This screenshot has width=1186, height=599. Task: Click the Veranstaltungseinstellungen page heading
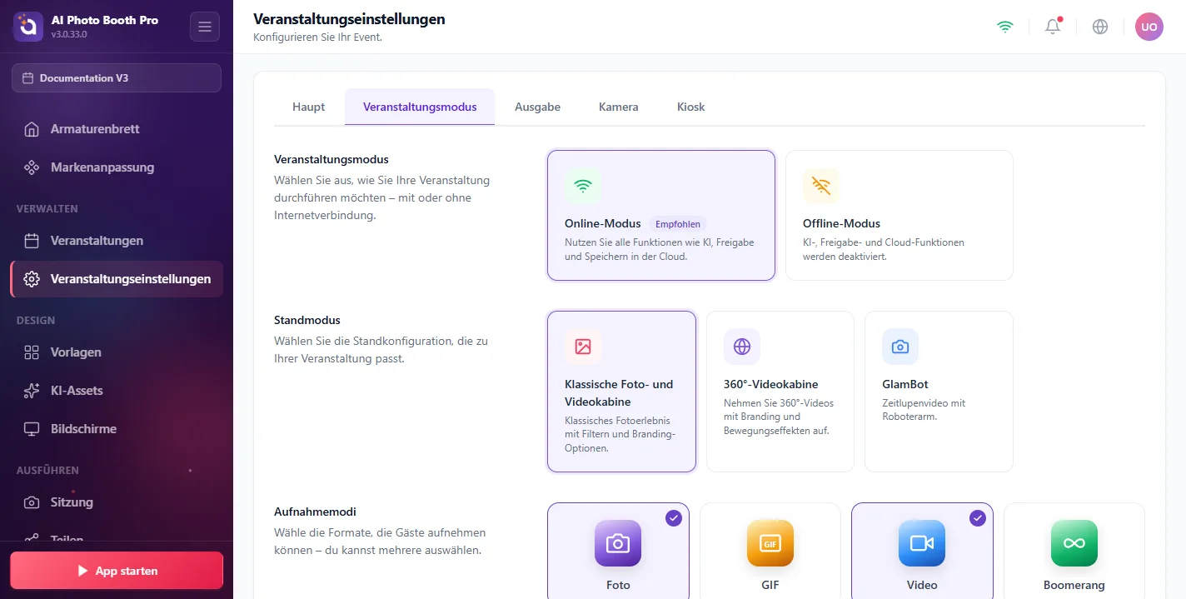click(x=349, y=19)
